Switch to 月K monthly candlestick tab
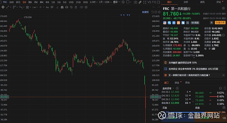227x123 pixels. [x=36, y=2]
